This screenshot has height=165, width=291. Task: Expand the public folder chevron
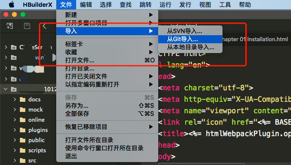15,140
